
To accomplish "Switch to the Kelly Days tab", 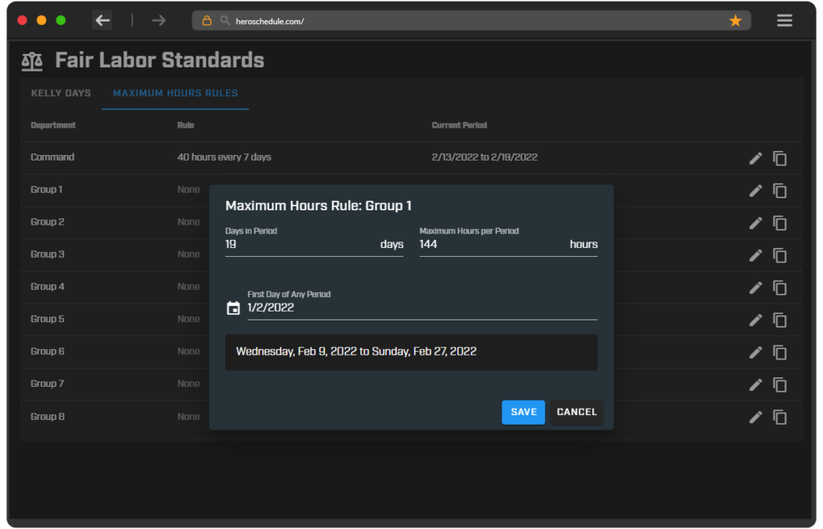I will pos(60,92).
